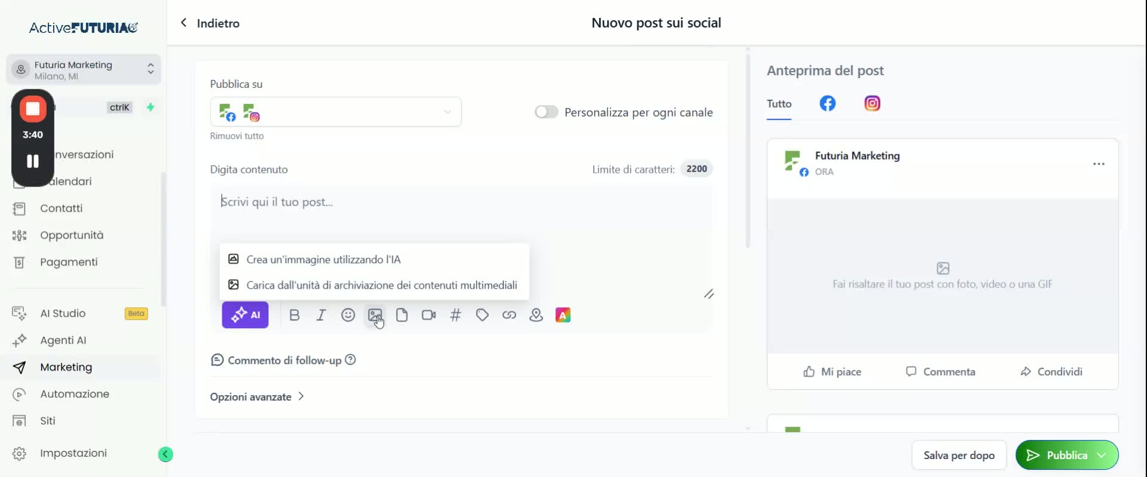Click the sidebar vertical scrollbar
1147x477 pixels.
click(x=163, y=239)
